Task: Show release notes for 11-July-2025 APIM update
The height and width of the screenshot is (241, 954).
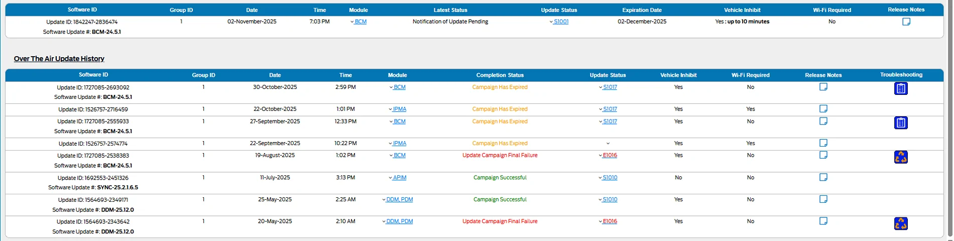Action: (x=823, y=177)
